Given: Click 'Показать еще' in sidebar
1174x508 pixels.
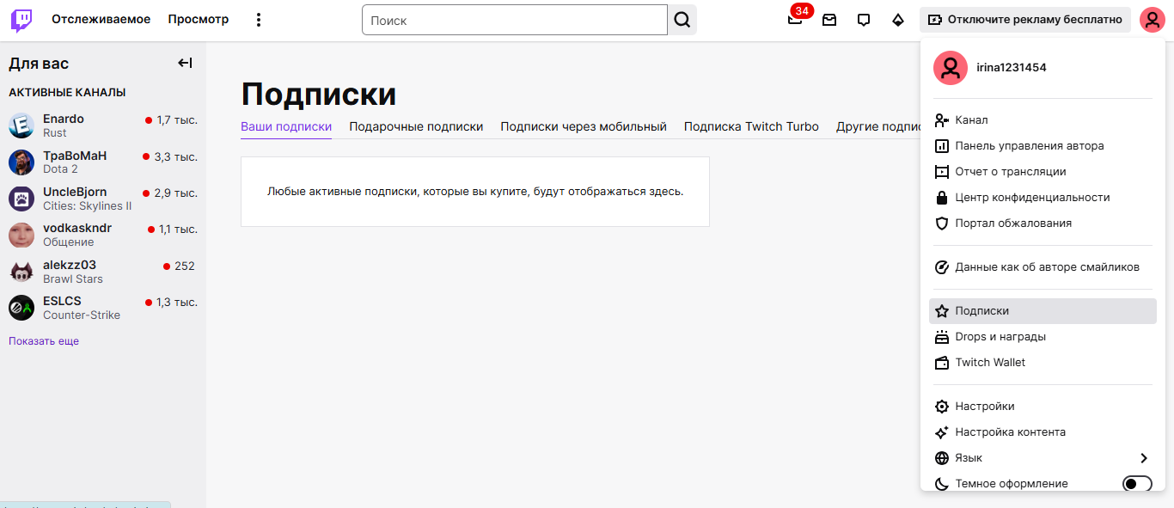Looking at the screenshot, I should pos(44,341).
